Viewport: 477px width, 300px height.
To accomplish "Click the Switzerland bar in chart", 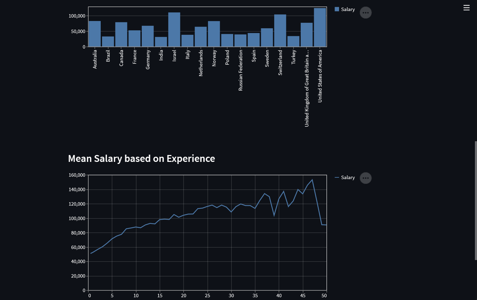I will pos(280,31).
